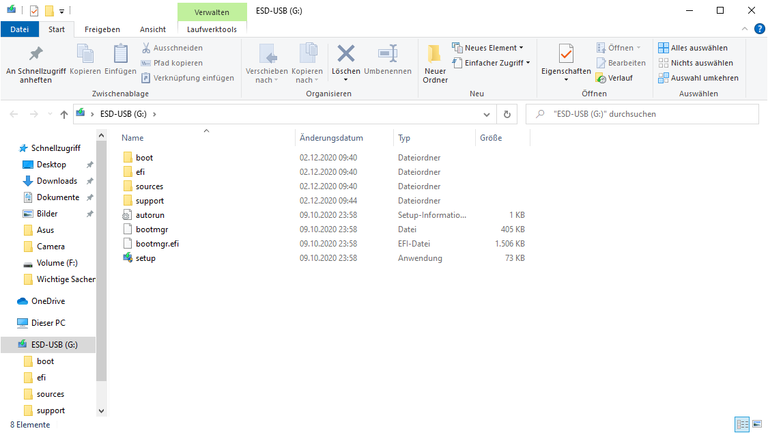Click Auswahl umkehren
Viewport: 768px width, 433px height.
(x=698, y=78)
